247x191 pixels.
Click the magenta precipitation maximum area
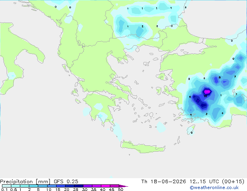click(x=207, y=92)
